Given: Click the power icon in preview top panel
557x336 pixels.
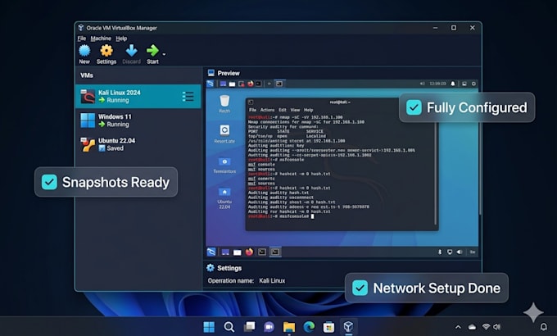Looking at the screenshot, I should [473, 84].
